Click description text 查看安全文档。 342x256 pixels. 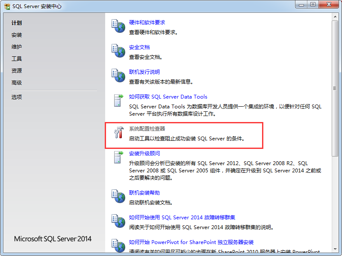click(x=146, y=57)
